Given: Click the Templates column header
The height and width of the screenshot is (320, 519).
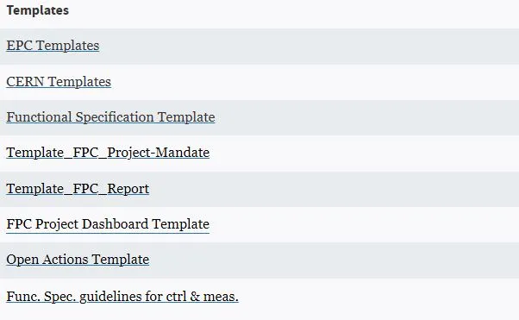Looking at the screenshot, I should (38, 10).
